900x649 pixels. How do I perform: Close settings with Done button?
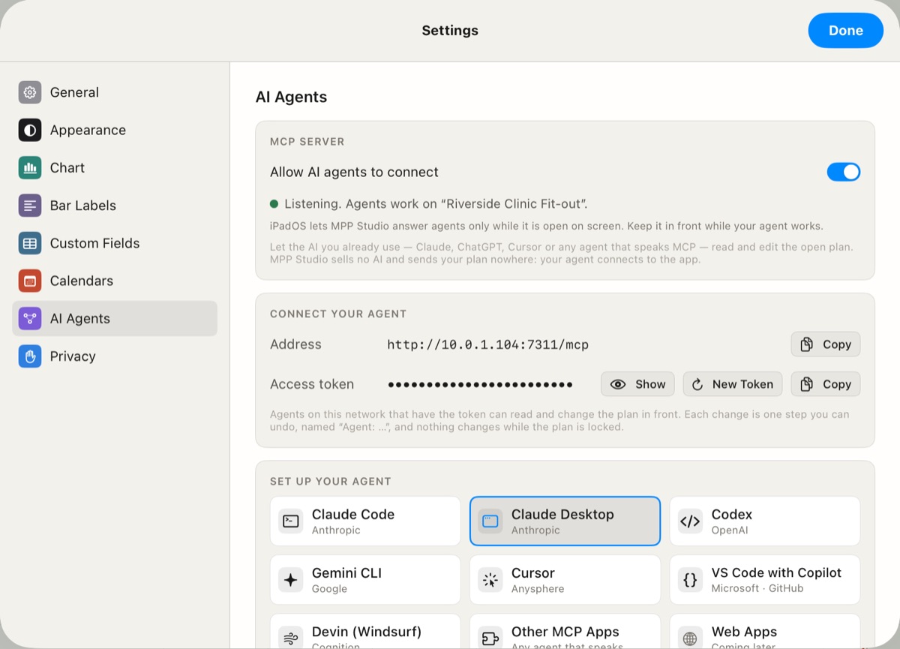pos(845,31)
